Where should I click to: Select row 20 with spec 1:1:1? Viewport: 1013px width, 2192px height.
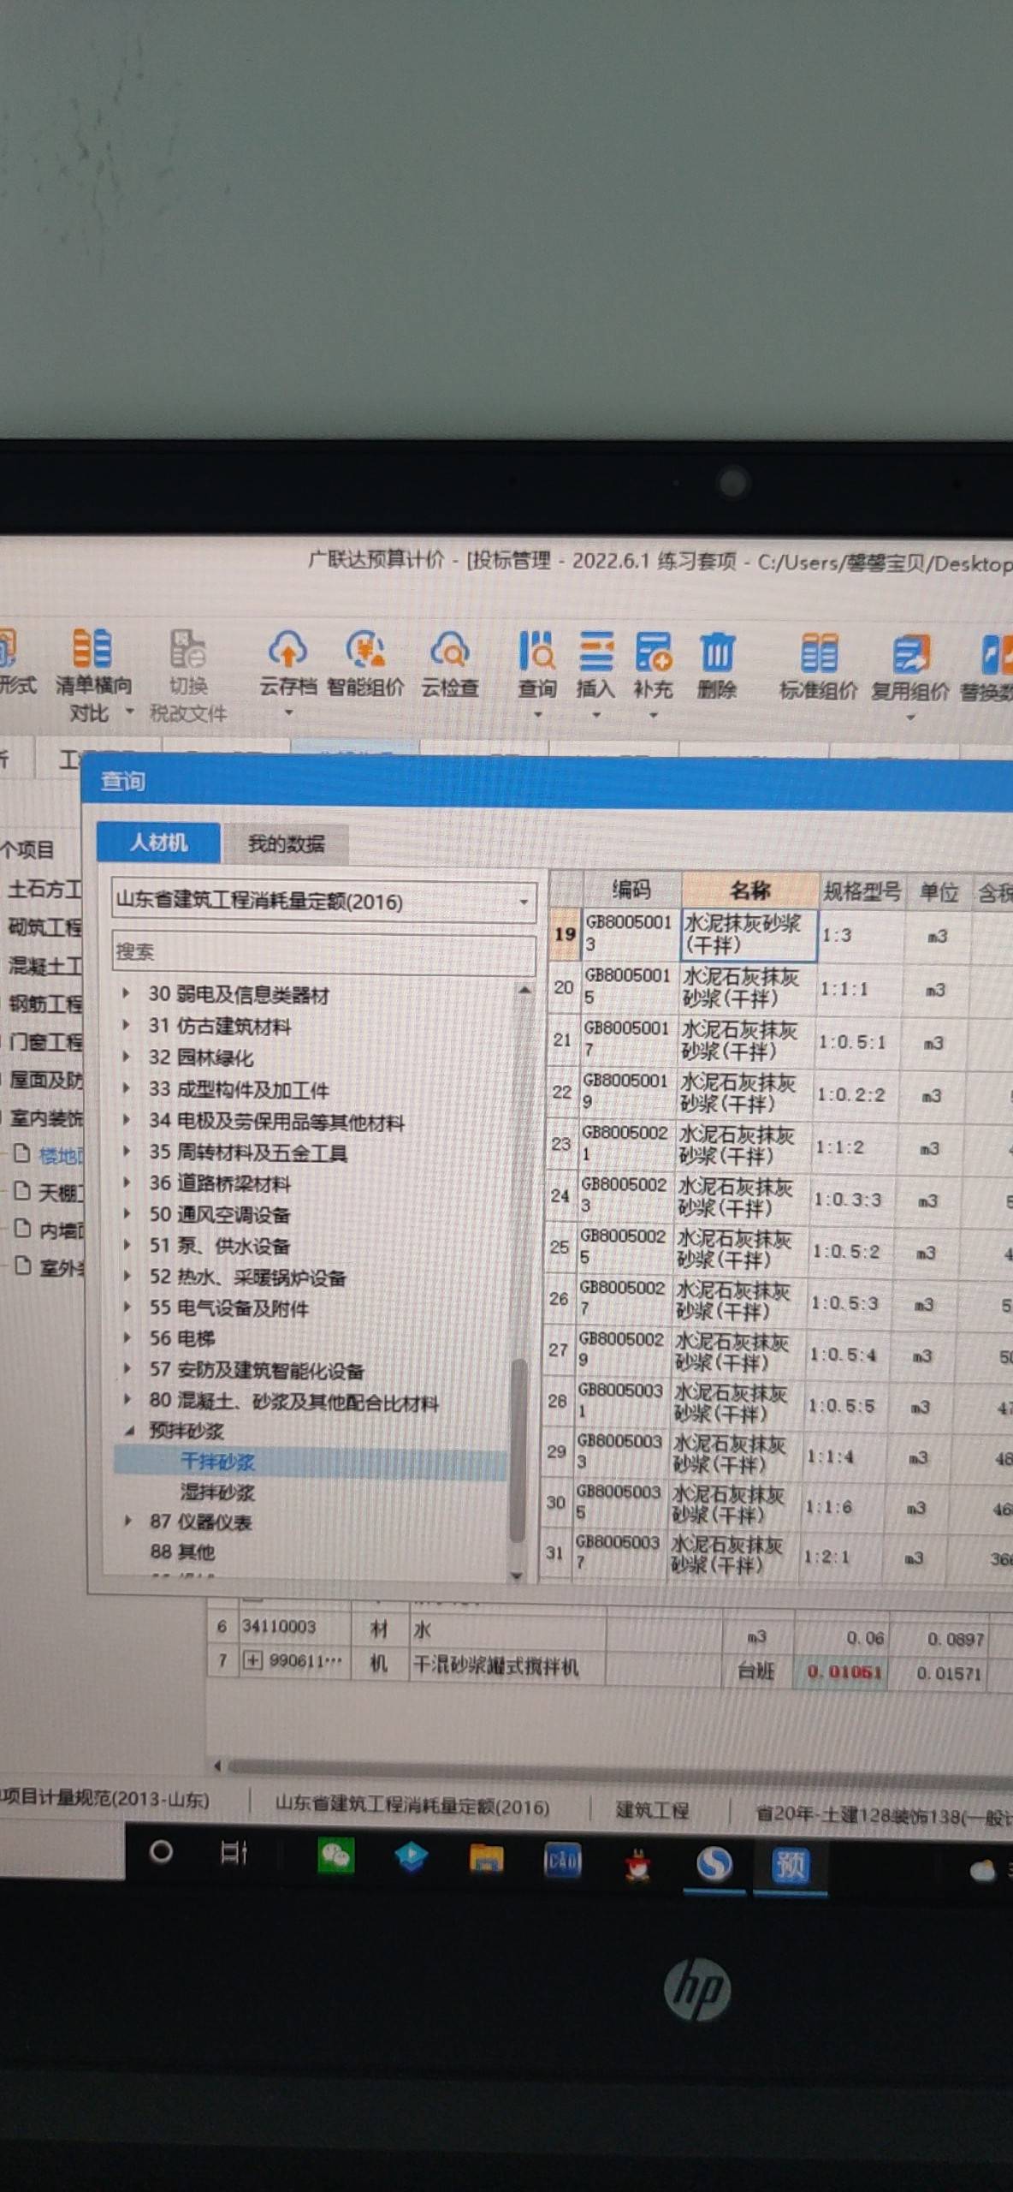point(780,988)
